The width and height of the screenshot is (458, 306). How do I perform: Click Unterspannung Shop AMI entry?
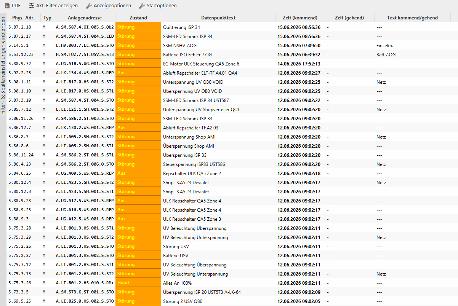point(189,137)
